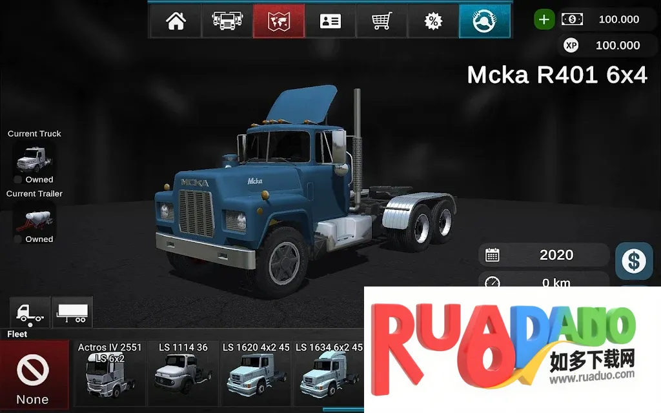The height and width of the screenshot is (413, 661).
Task: Toggle Owned checkbox under Current Trailer
Action: (18, 239)
